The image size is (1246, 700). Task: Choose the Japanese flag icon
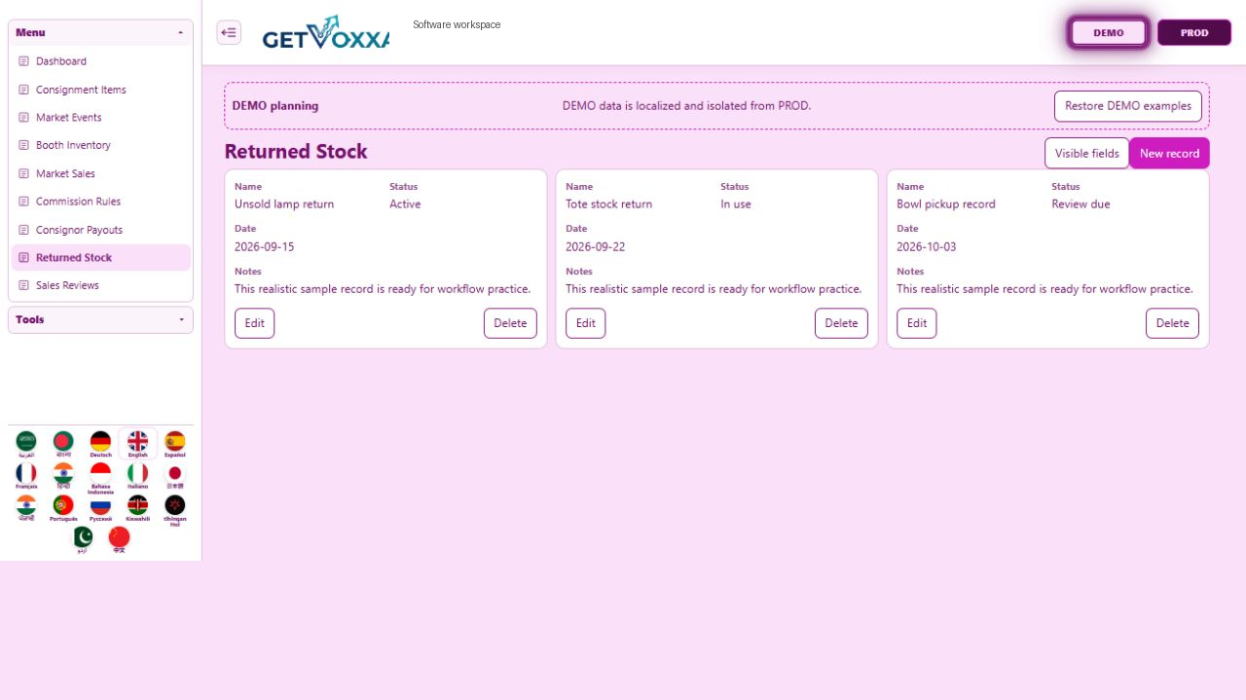[x=174, y=475]
